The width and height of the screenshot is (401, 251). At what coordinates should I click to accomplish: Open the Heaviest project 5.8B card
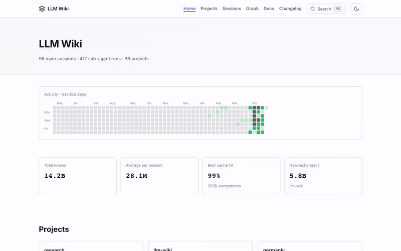[x=323, y=176]
